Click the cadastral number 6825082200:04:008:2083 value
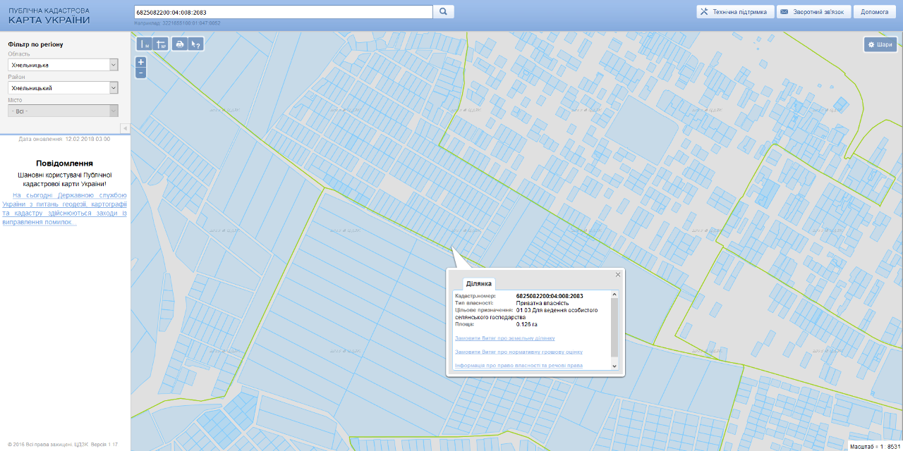Image resolution: width=903 pixels, height=451 pixels. pyautogui.click(x=550, y=296)
